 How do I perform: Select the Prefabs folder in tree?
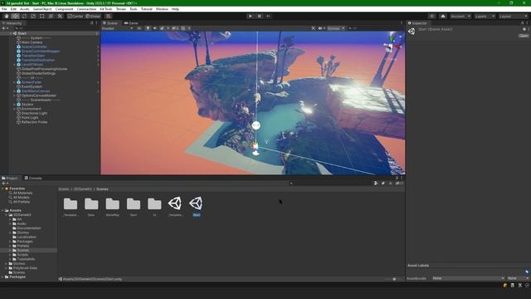click(x=23, y=246)
